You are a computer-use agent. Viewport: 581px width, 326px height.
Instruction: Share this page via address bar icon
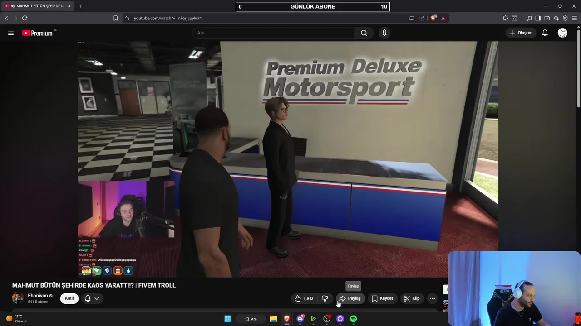422,18
